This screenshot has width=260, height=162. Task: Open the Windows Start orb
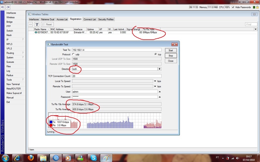tap(6, 158)
